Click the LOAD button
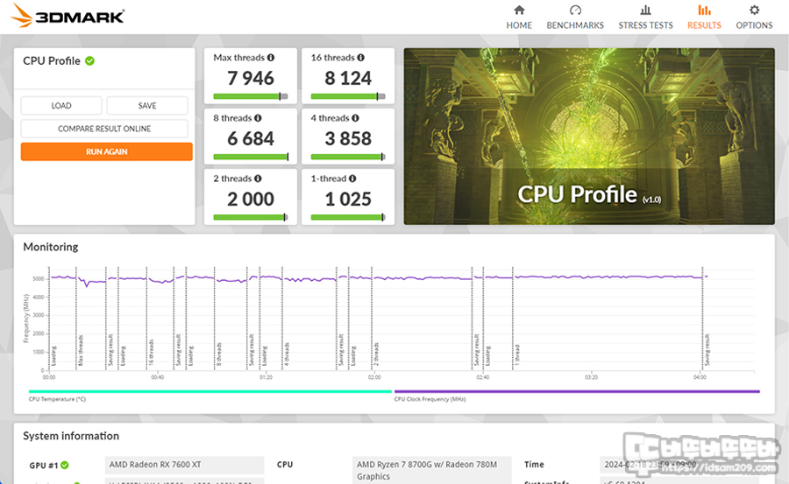This screenshot has height=484, width=789. click(x=61, y=106)
